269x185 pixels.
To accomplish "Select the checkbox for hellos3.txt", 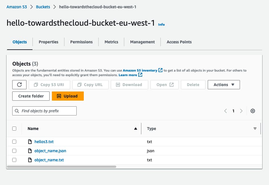I will (14, 142).
